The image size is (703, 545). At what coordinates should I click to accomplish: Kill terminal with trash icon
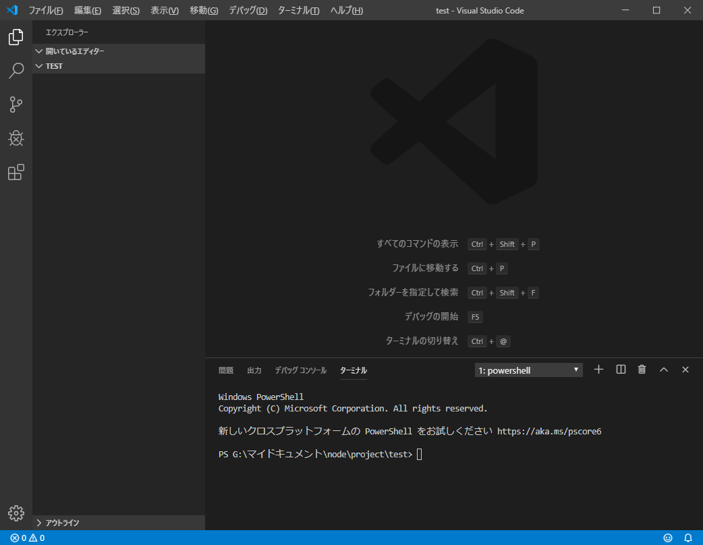642,370
